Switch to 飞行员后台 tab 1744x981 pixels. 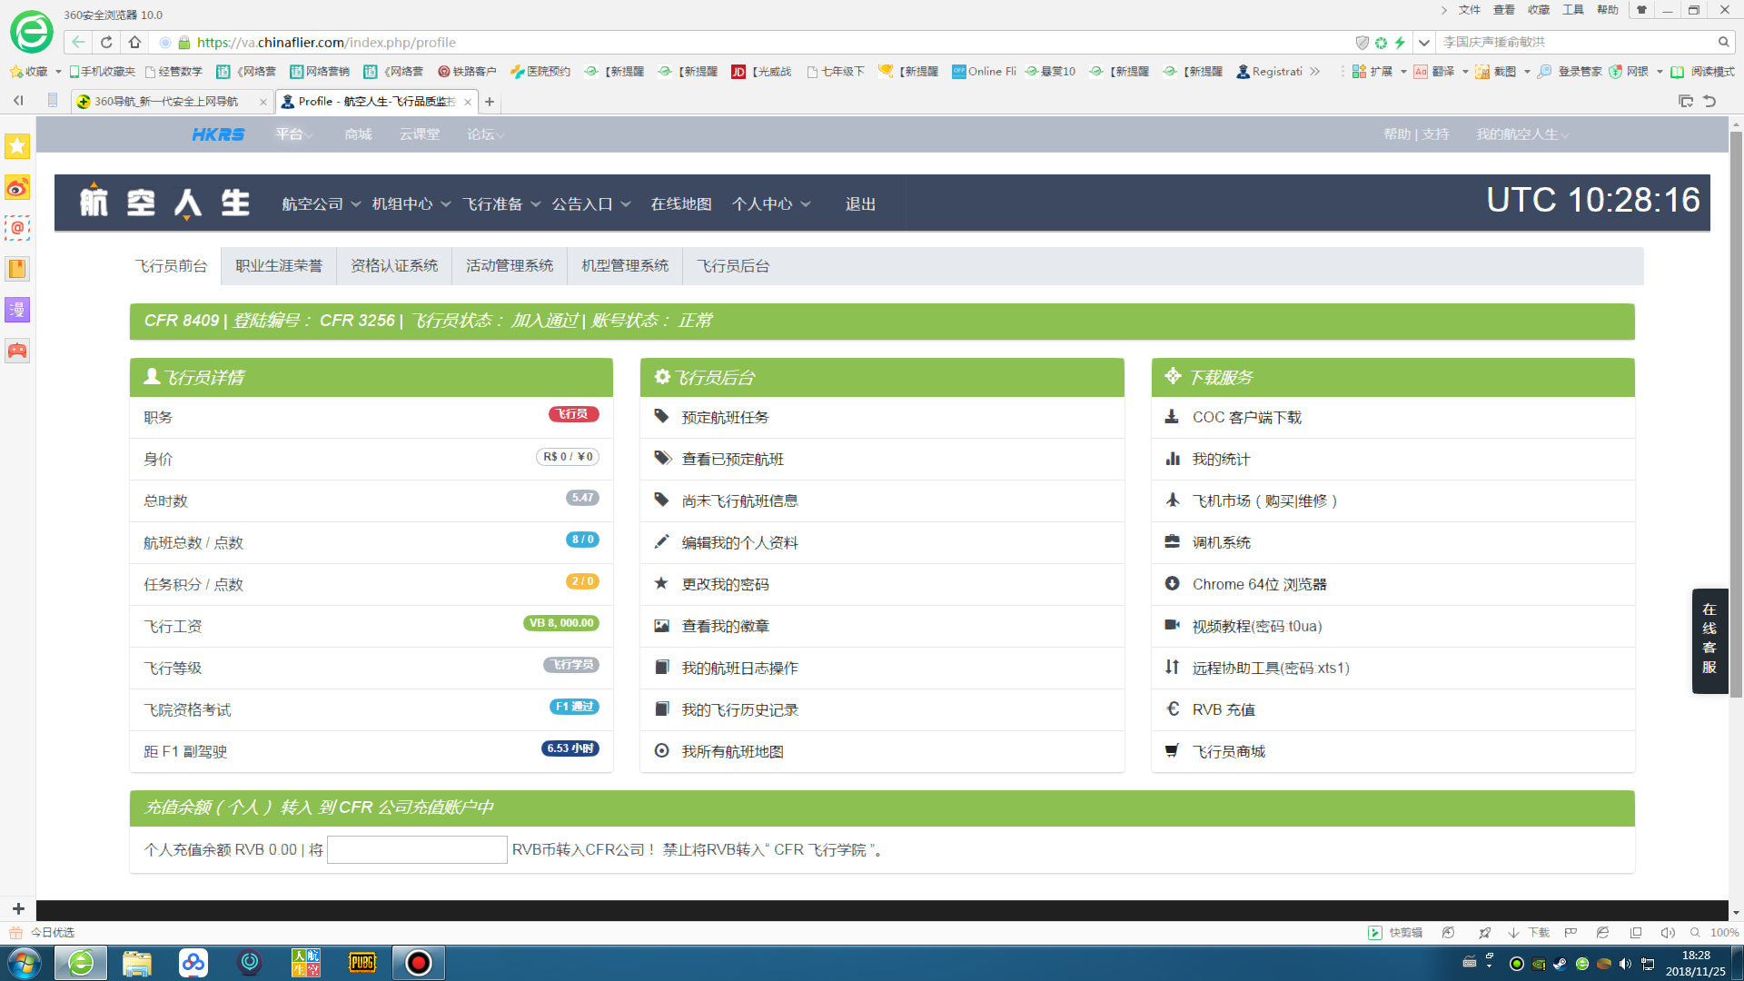733,266
